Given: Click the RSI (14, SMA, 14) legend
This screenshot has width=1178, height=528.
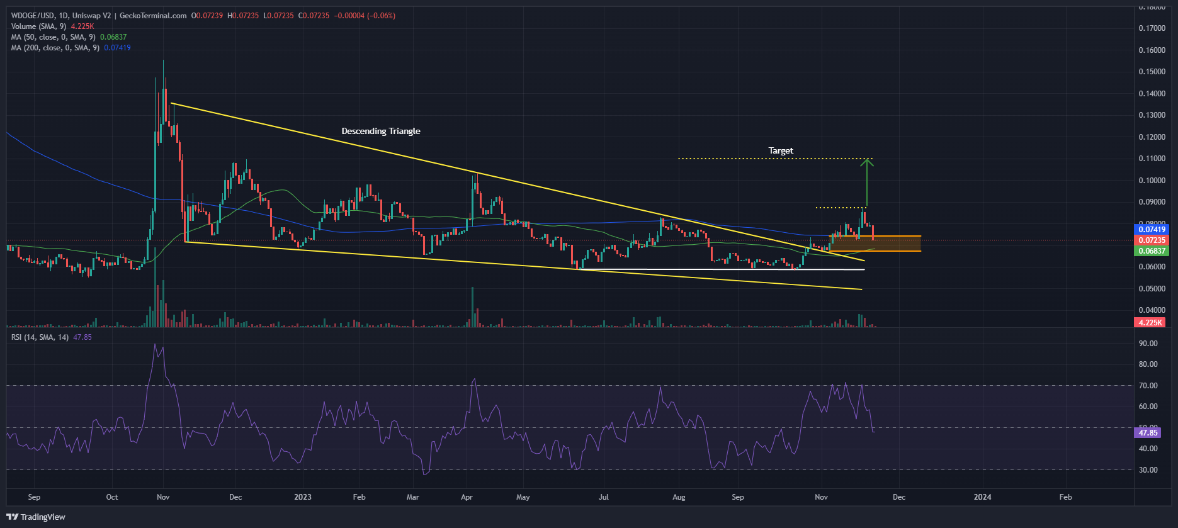Looking at the screenshot, I should point(40,337).
